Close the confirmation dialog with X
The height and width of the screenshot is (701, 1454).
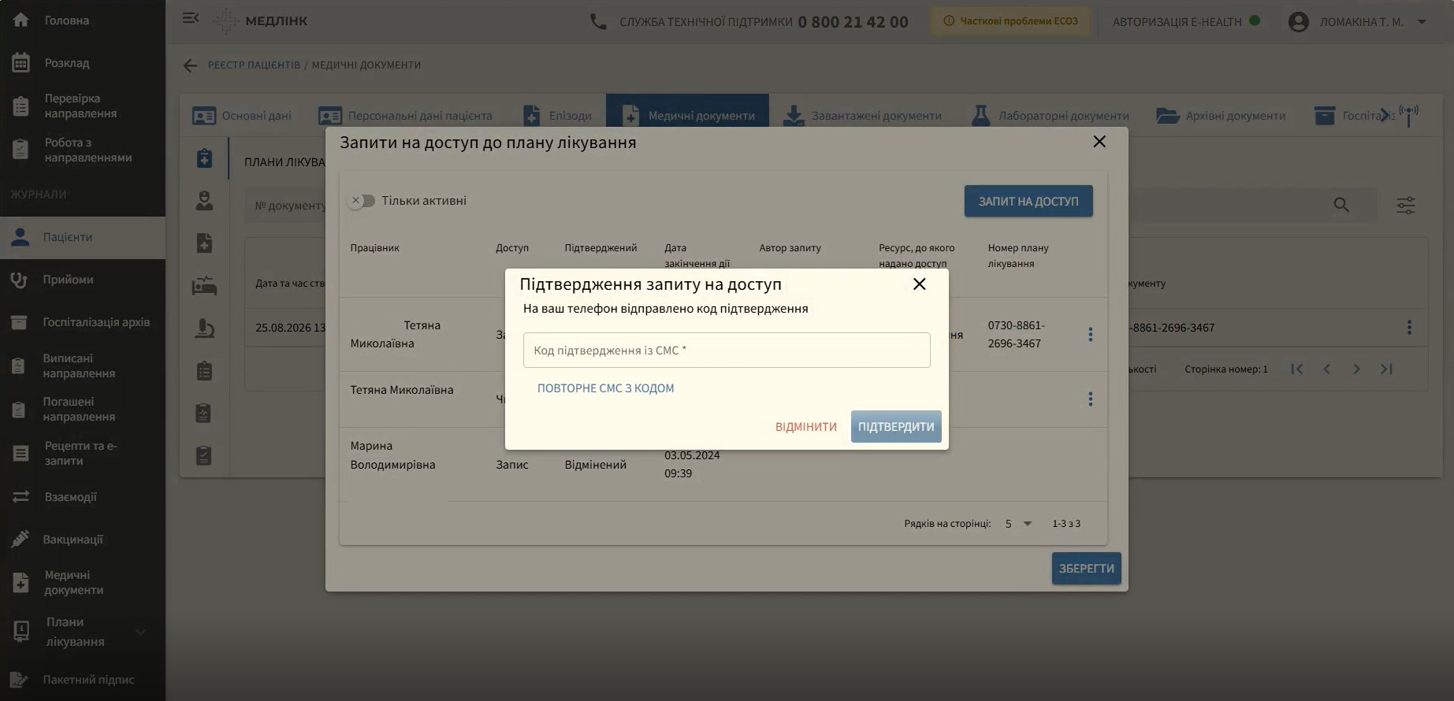(x=919, y=284)
